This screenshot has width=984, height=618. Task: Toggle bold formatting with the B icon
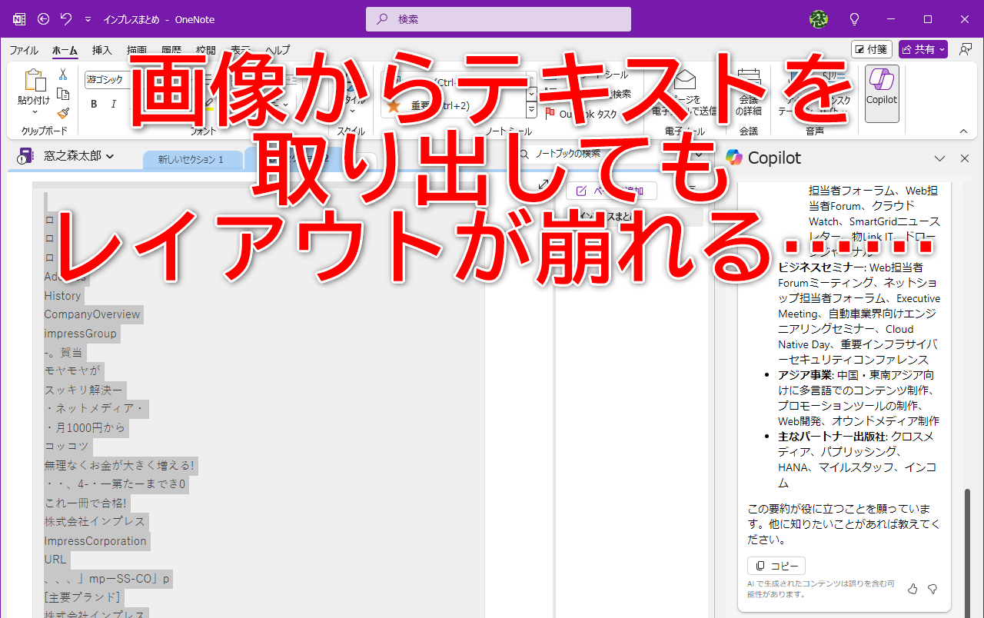pyautogui.click(x=94, y=104)
